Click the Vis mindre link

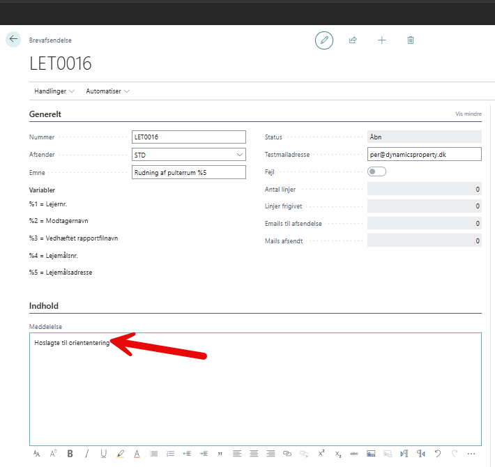point(468,114)
